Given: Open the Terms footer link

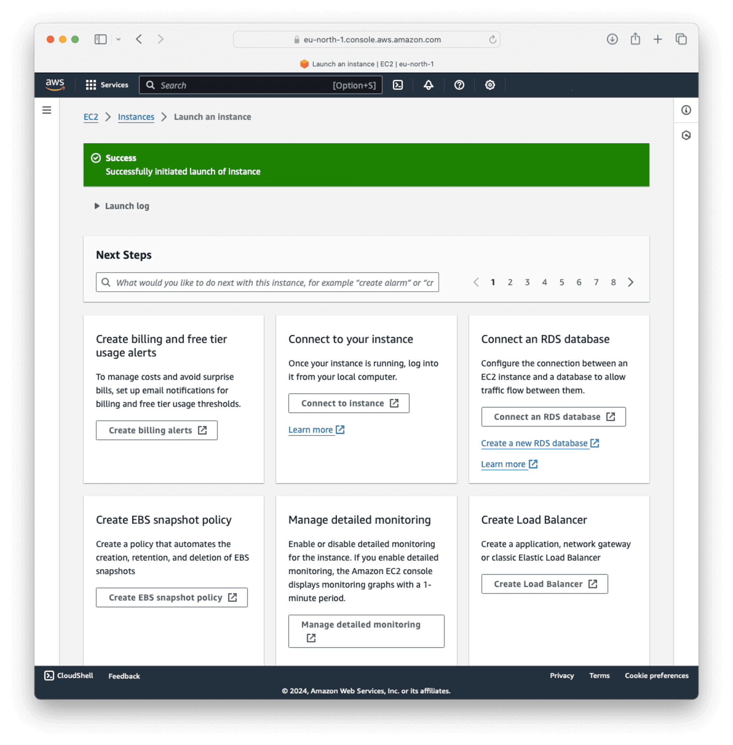Looking at the screenshot, I should (x=599, y=675).
